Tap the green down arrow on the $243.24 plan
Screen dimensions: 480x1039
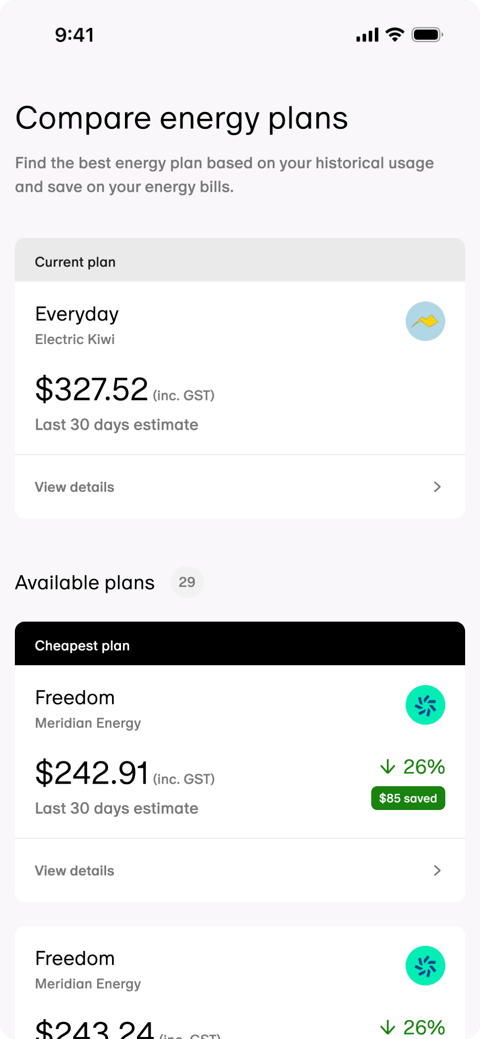click(388, 1028)
